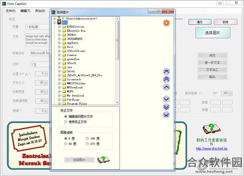Select gamesTea folder row
Image resolution: width=244 pixels, height=176 pixels.
point(73,59)
